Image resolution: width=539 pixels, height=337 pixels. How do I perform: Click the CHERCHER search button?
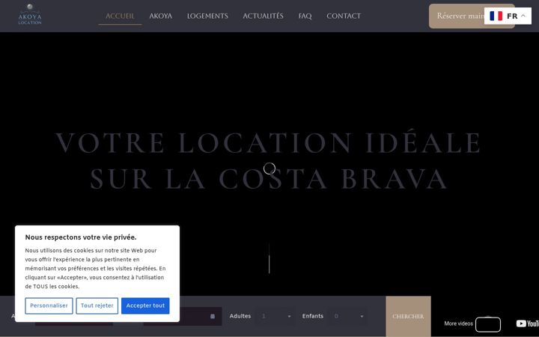[x=409, y=316]
